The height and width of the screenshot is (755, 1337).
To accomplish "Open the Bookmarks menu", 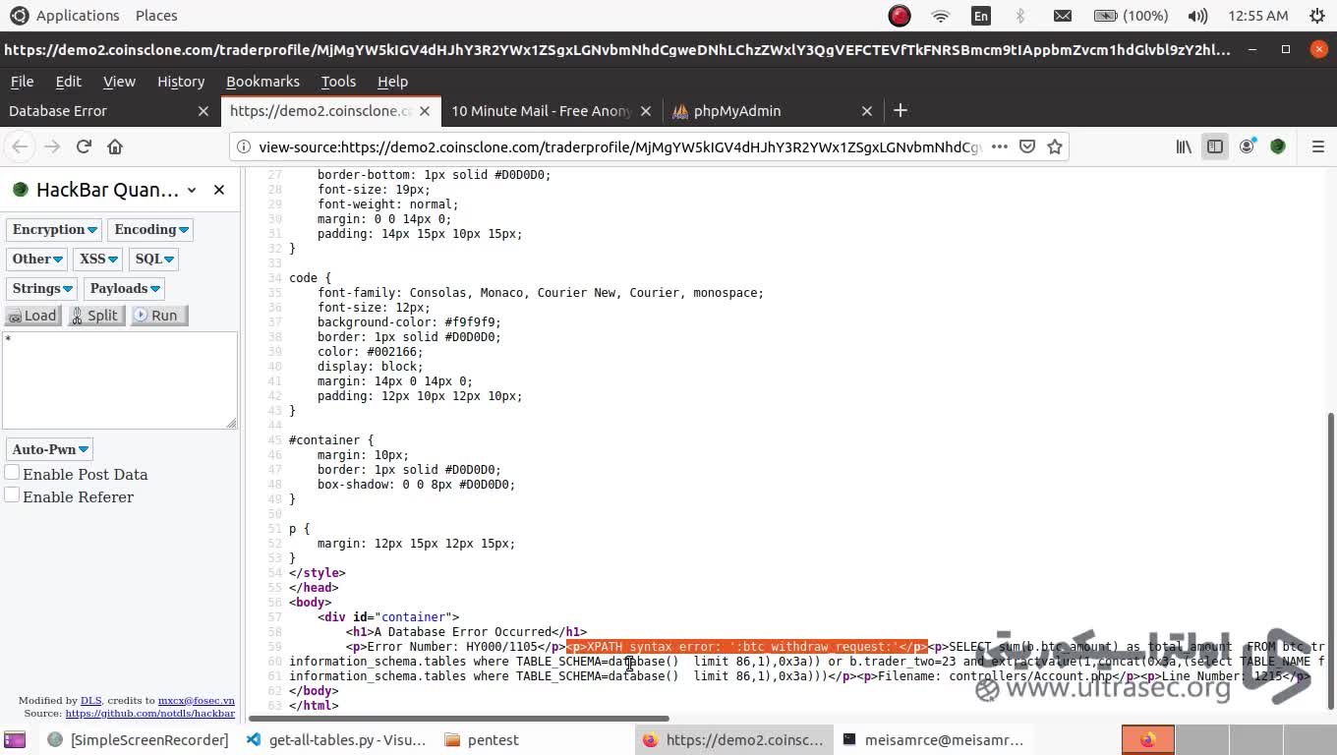I will pyautogui.click(x=262, y=82).
